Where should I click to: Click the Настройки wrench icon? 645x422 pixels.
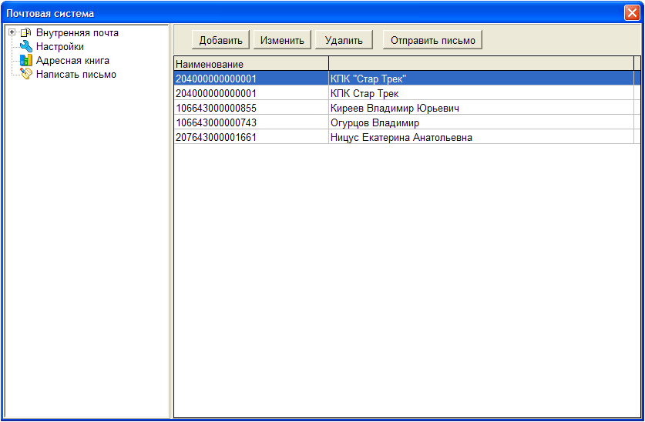pos(25,47)
